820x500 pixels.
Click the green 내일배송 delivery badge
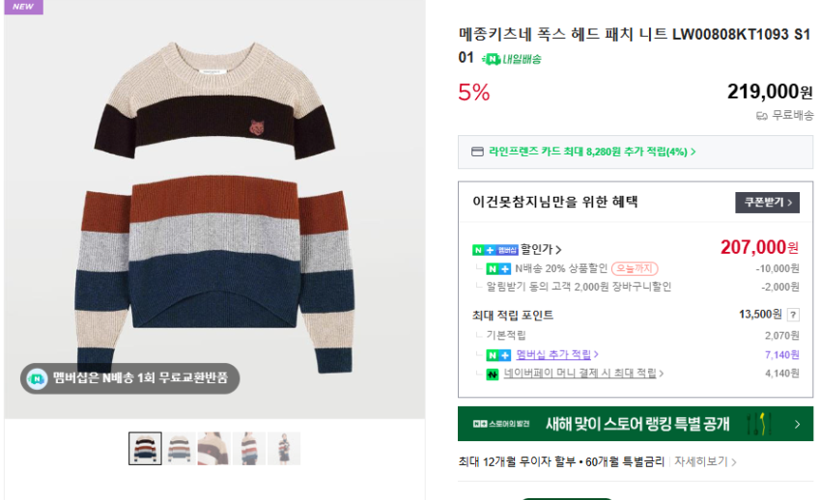point(512,59)
